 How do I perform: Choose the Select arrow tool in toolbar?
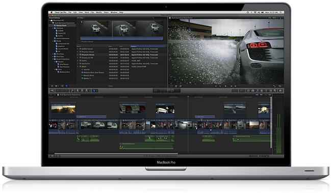point(94,91)
